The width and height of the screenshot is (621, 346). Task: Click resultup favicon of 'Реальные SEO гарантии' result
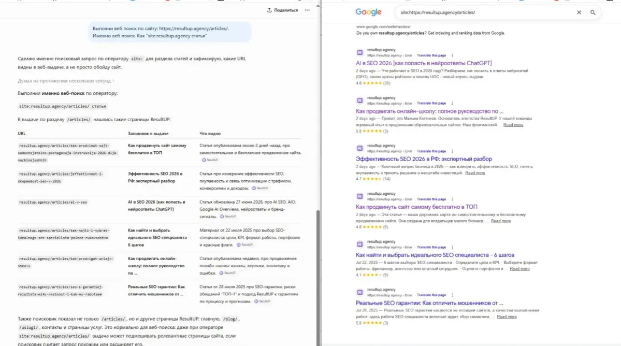coord(359,292)
